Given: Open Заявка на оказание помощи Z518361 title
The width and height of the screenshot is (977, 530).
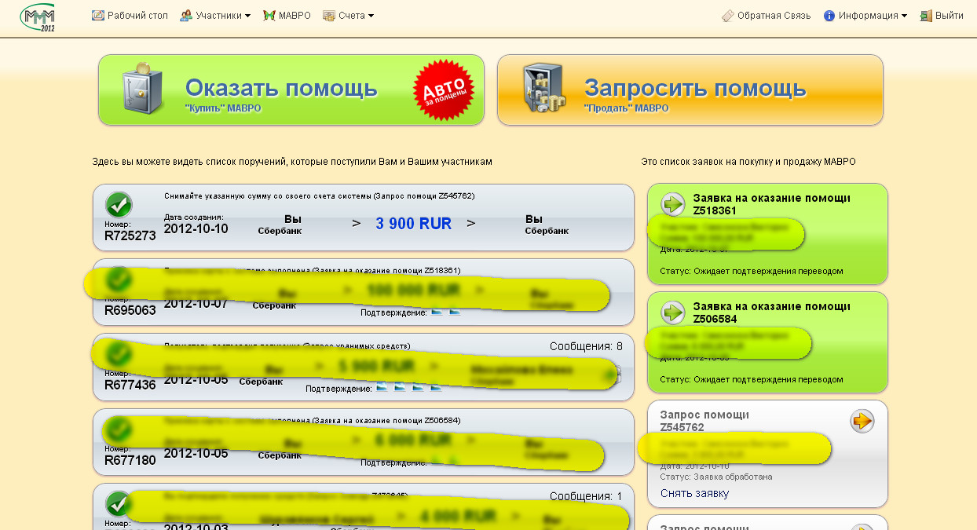Looking at the screenshot, I should pyautogui.click(x=771, y=204).
